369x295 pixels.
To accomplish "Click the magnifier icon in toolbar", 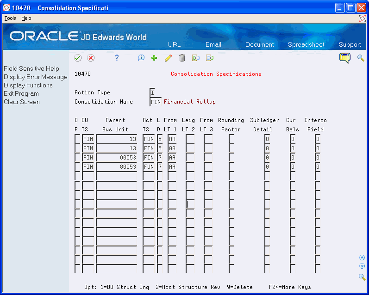I will (x=361, y=58).
